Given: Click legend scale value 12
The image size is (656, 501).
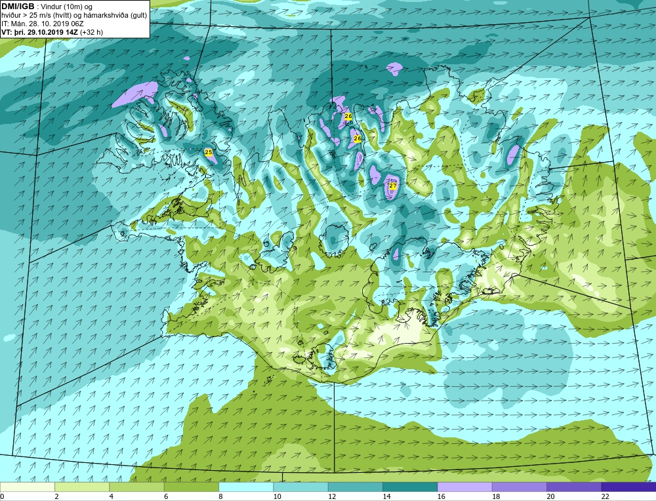Looking at the screenshot, I should (x=332, y=496).
